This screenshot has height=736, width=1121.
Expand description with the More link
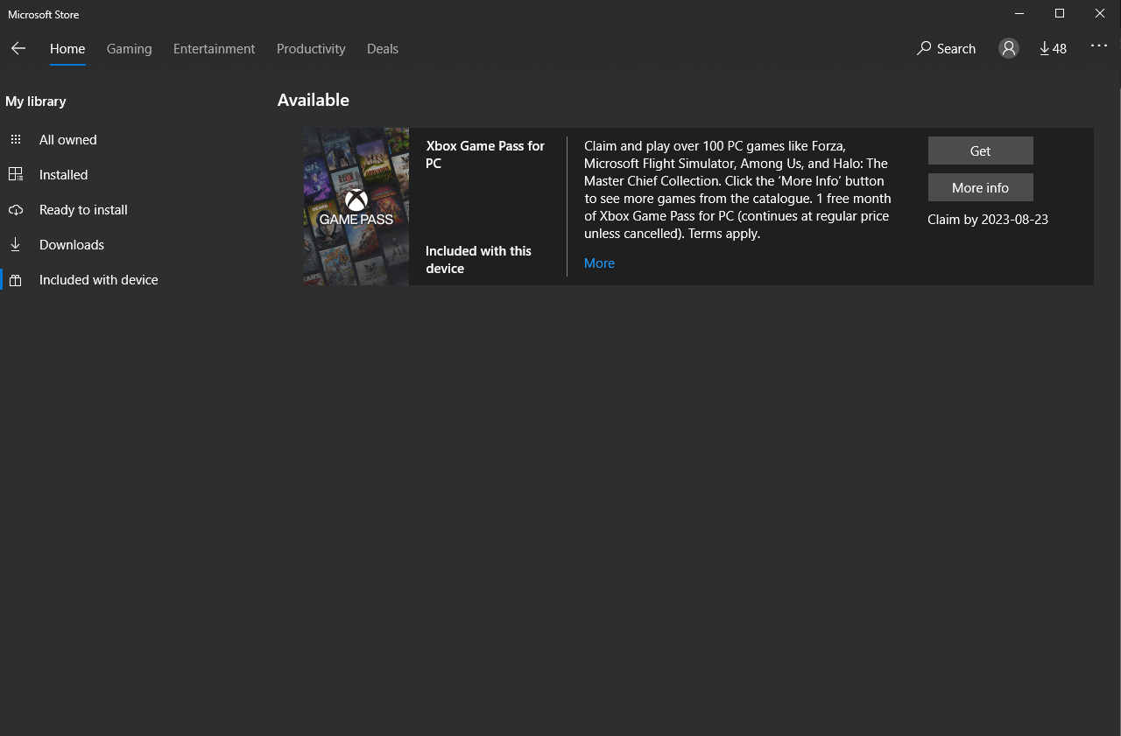[x=599, y=263]
